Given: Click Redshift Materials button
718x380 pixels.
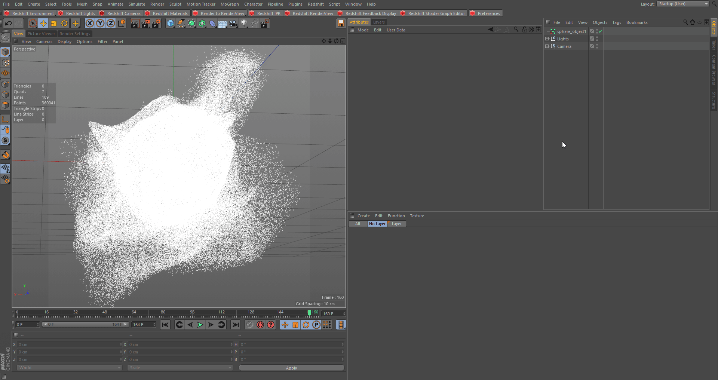Looking at the screenshot, I should (166, 13).
